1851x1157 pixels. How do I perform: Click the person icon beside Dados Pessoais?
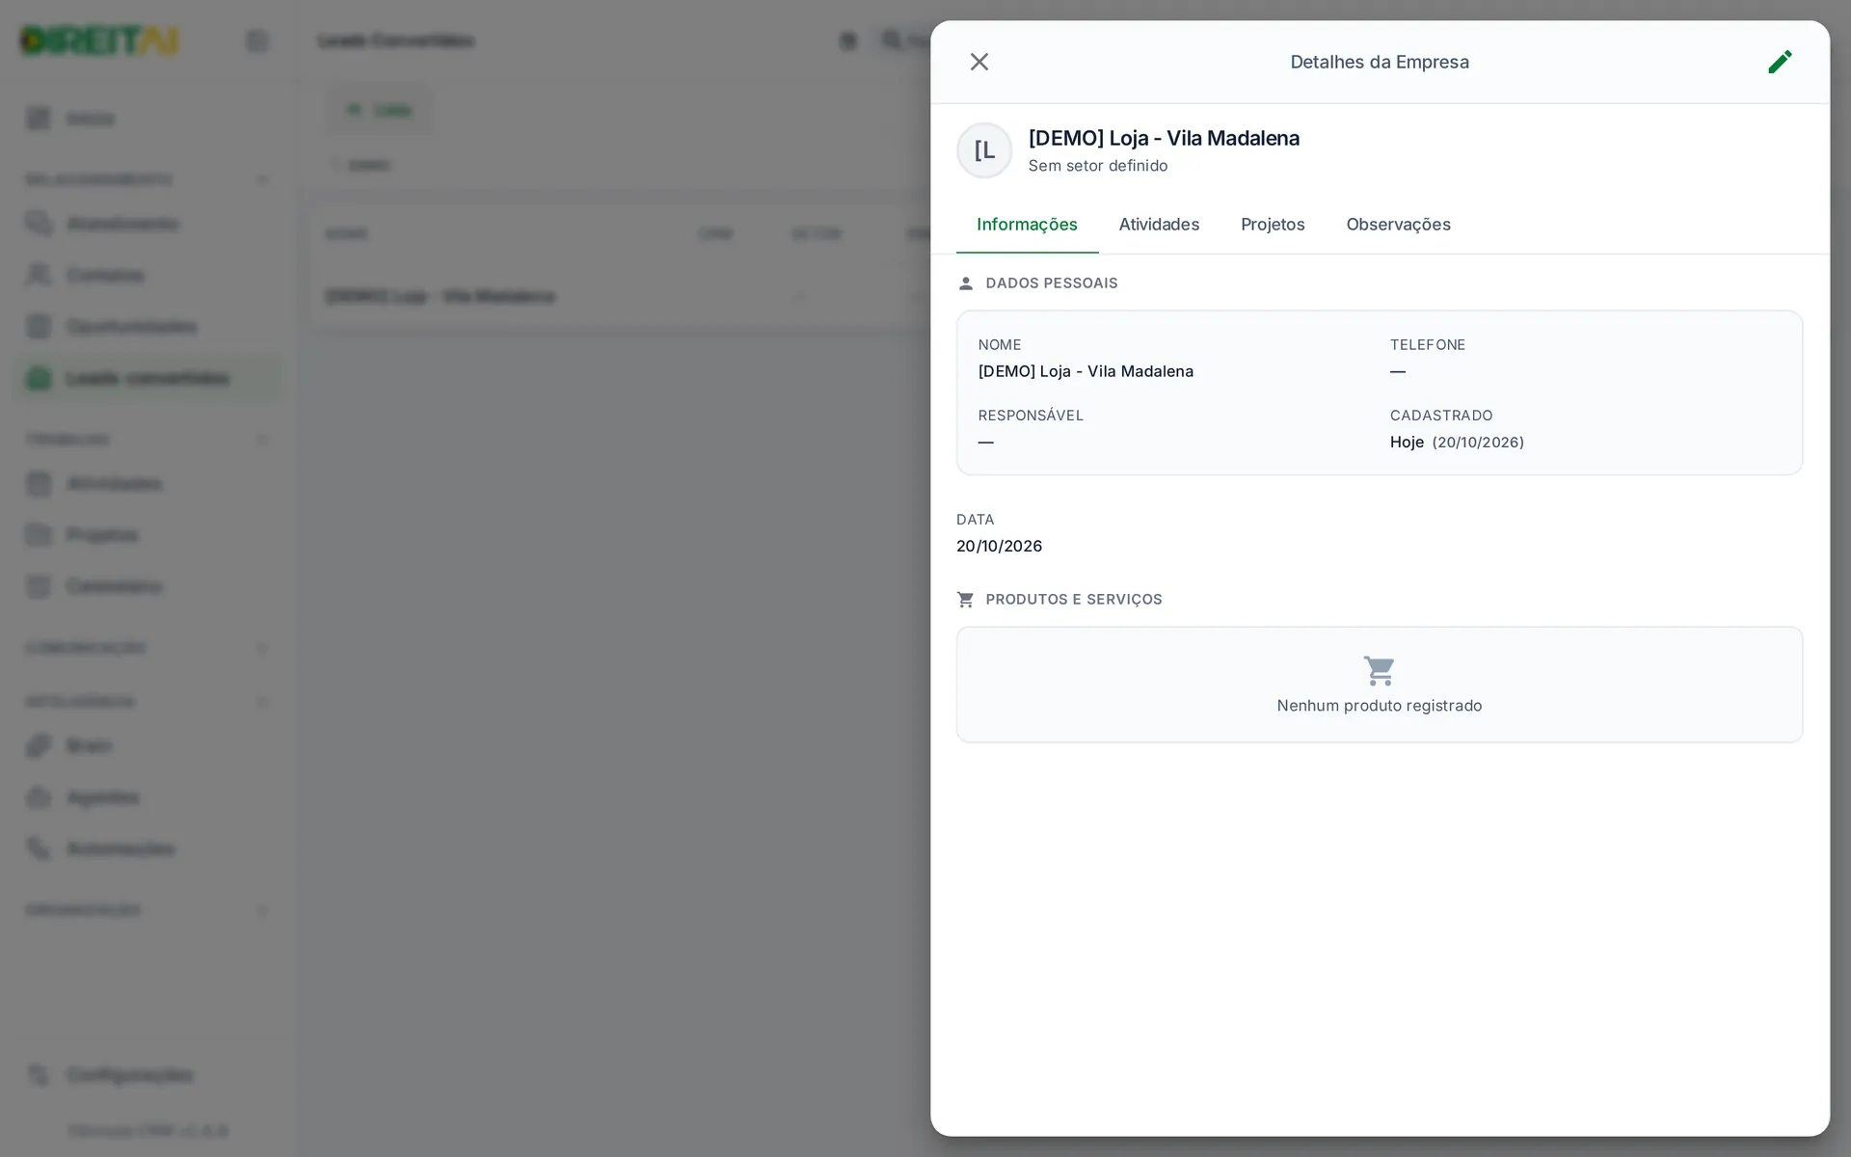coord(966,283)
